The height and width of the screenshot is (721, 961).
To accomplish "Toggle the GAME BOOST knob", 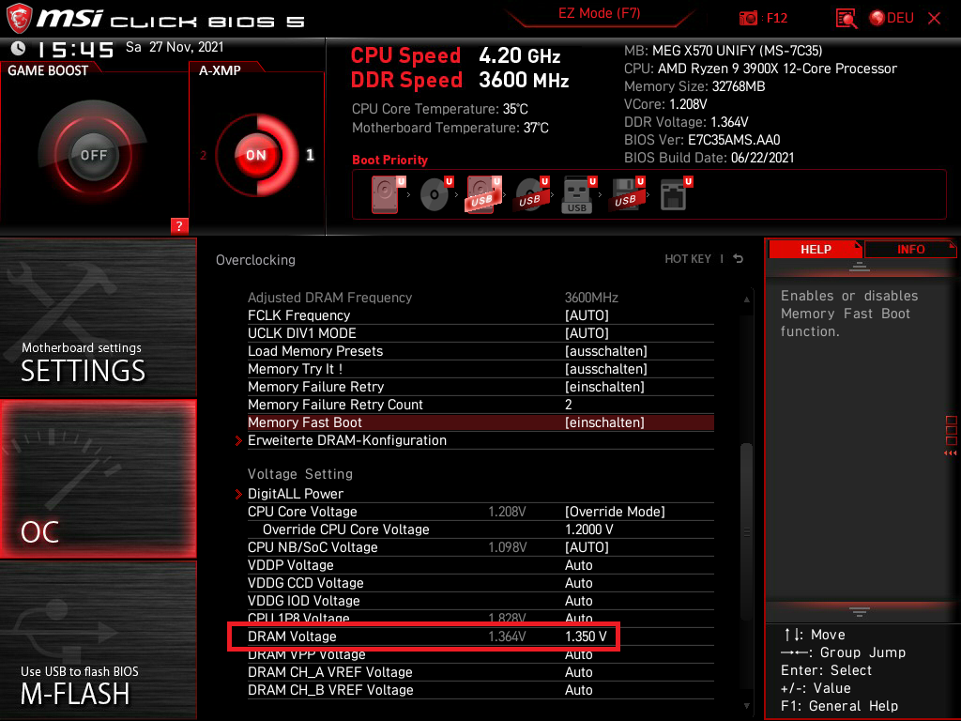I will (93, 155).
